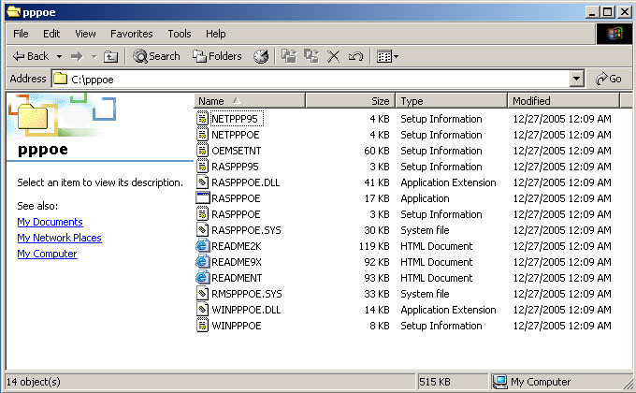
Task: Open the Favorites menu
Action: coord(132,34)
